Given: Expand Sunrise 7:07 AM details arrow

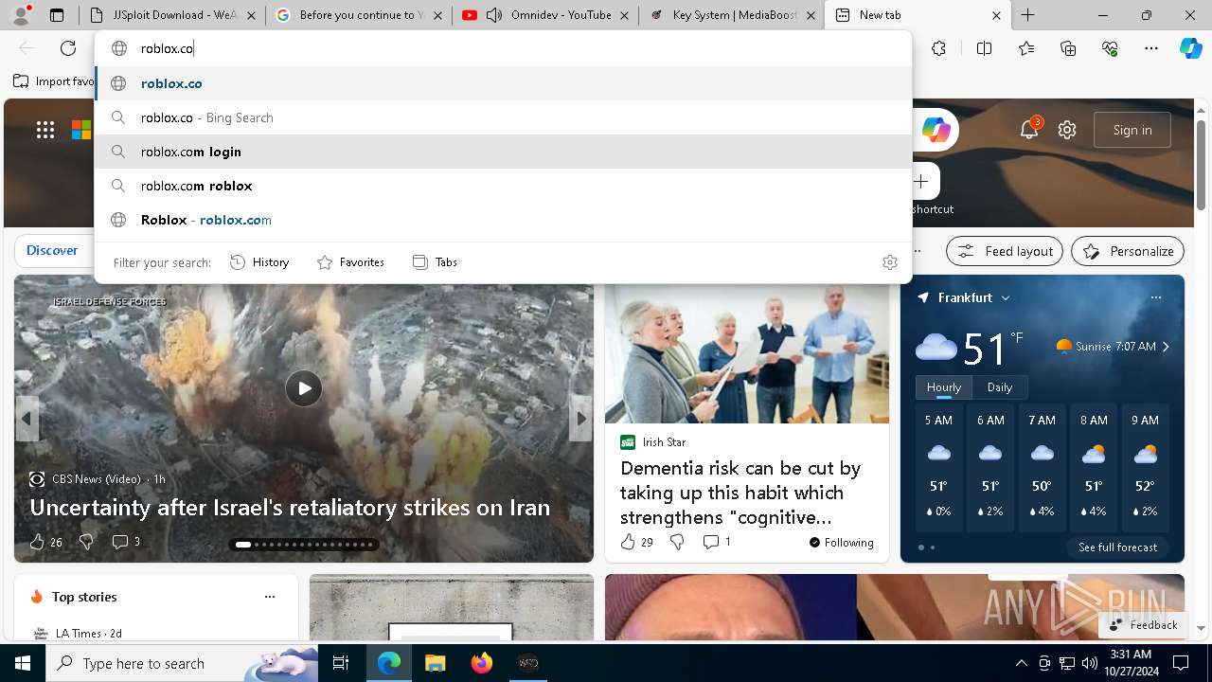Looking at the screenshot, I should point(1166,347).
